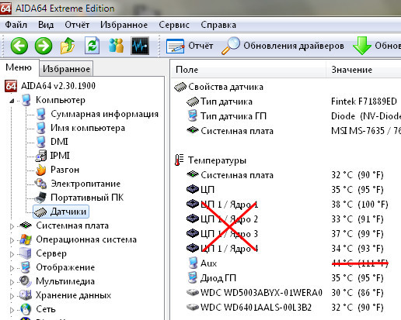Click the green Forward arrow icon
This screenshot has height=320, width=401.
pos(44,46)
